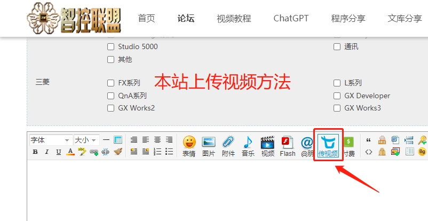Insert 音乐 music with the note icon
This screenshot has width=428, height=221.
pos(248,146)
